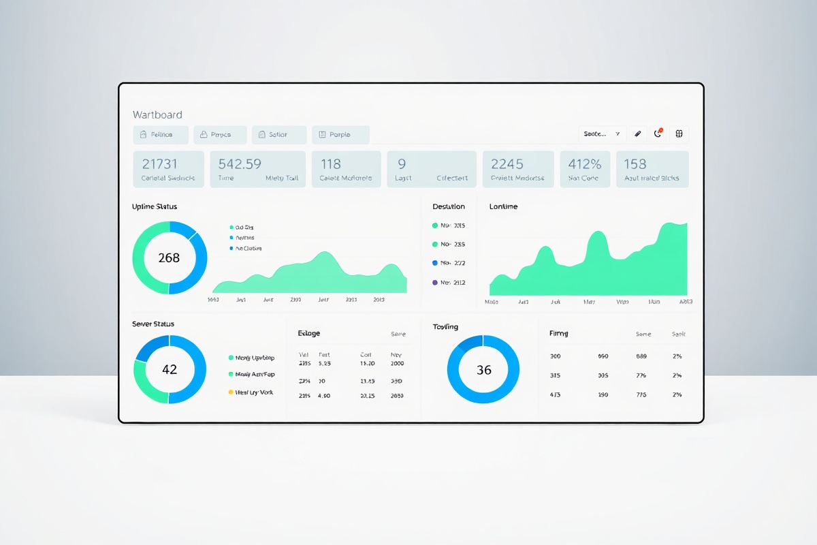This screenshot has width=817, height=545.
Task: Click the Firing table heading
Action: click(558, 334)
